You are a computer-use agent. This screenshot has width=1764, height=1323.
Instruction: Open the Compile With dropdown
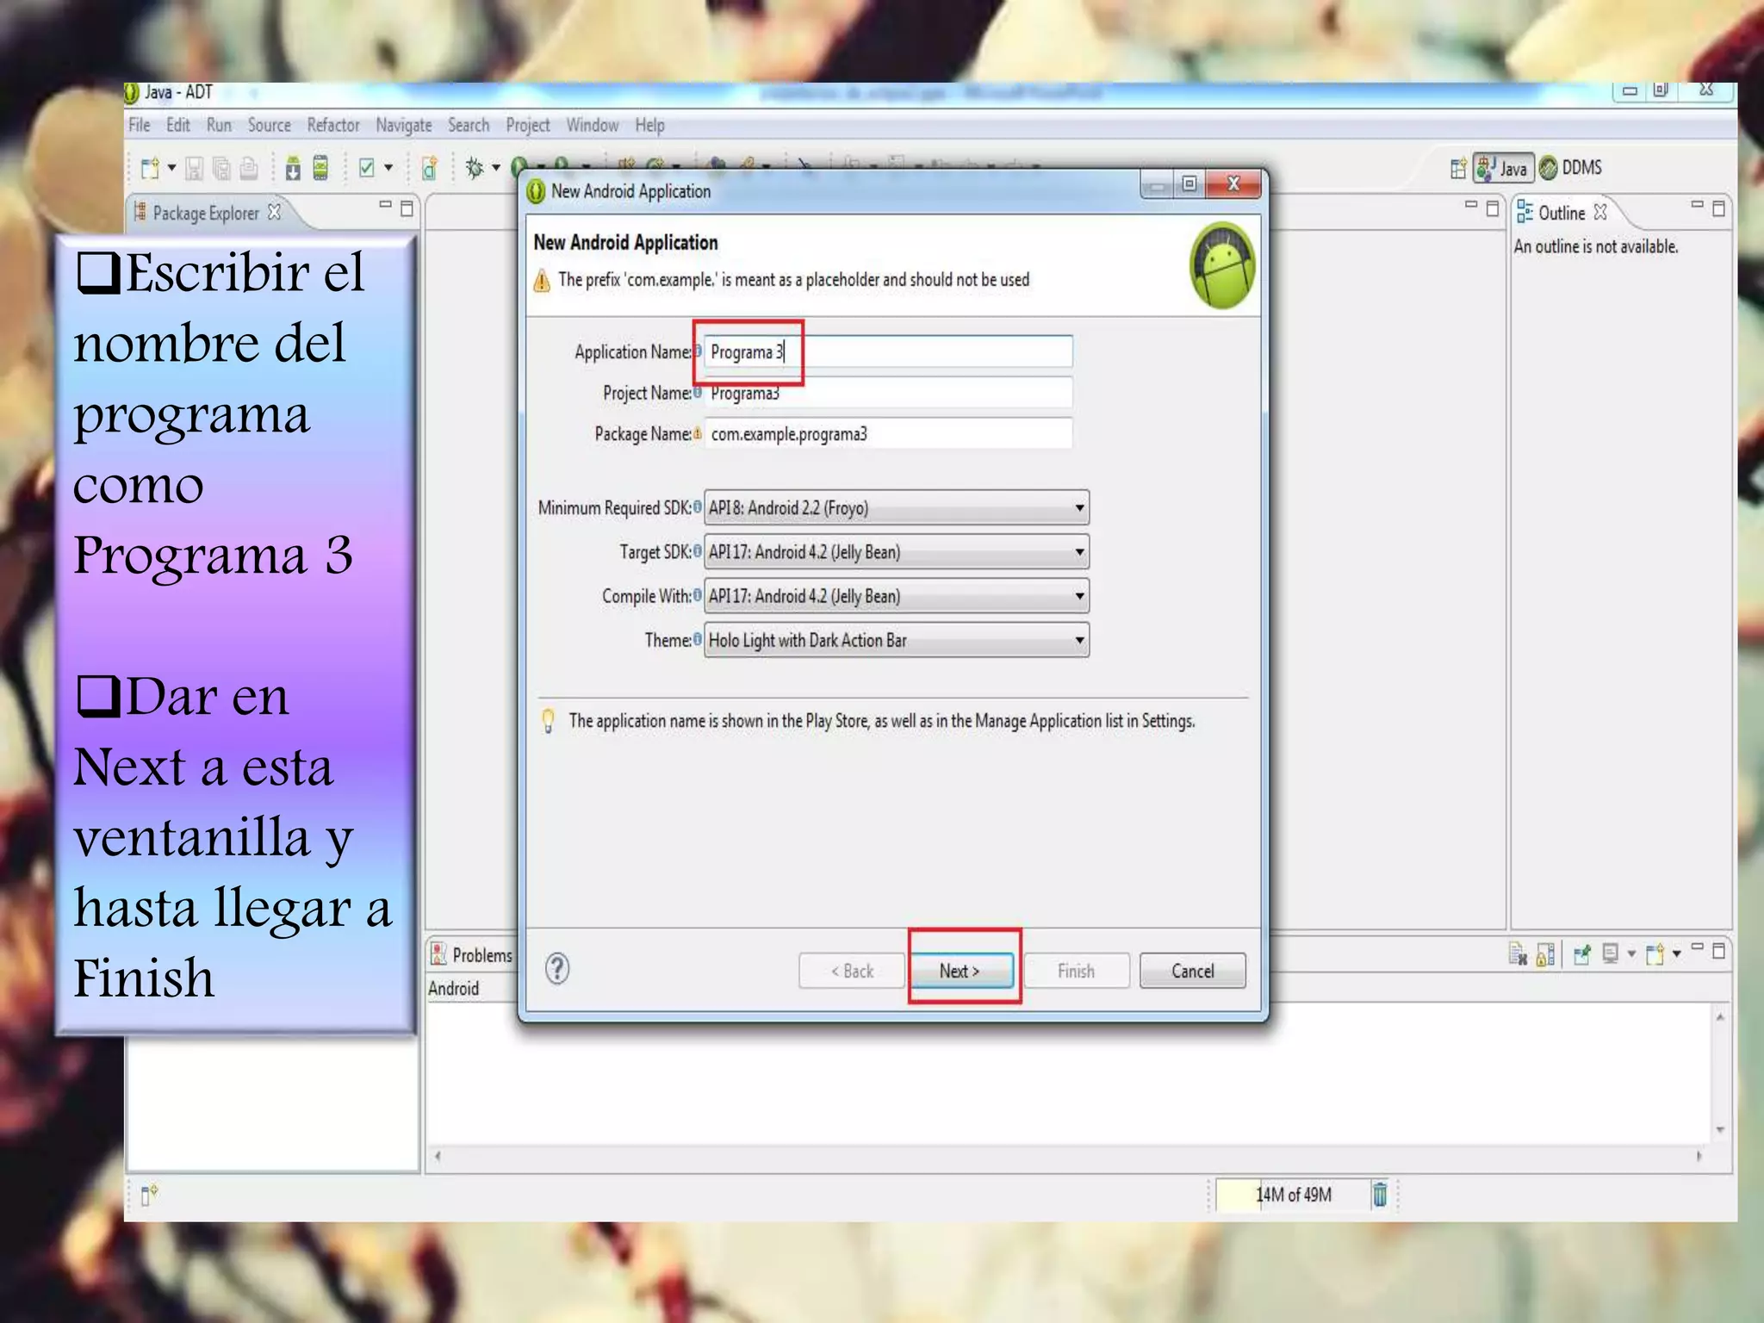[x=897, y=595]
